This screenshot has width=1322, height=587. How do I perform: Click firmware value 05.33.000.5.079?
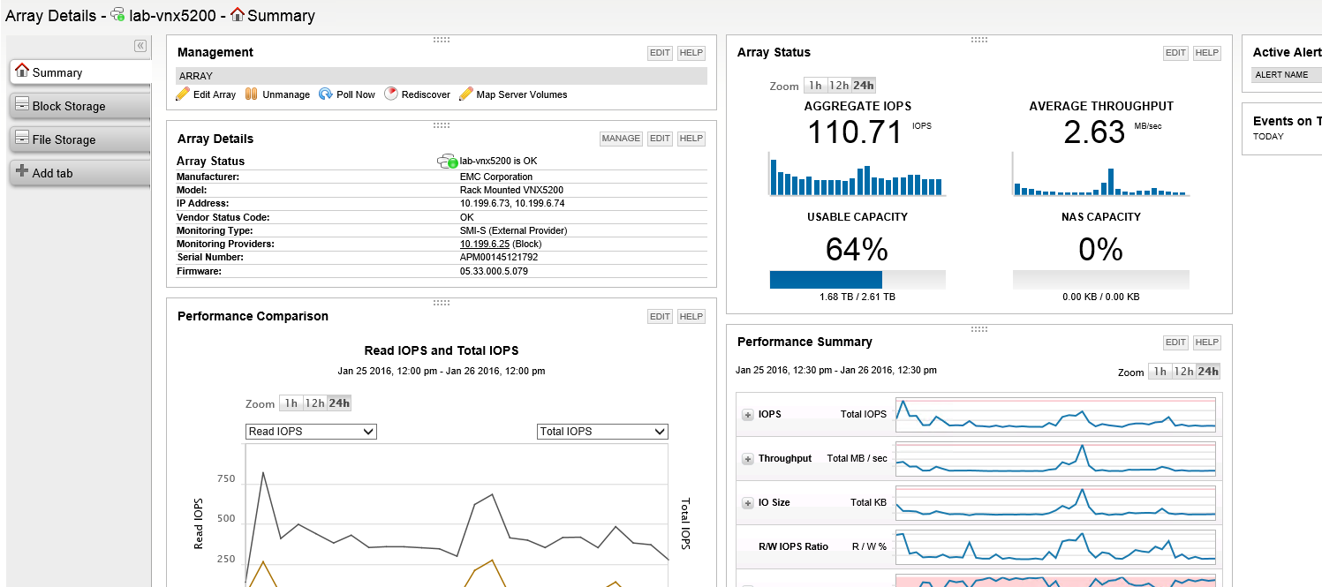494,271
